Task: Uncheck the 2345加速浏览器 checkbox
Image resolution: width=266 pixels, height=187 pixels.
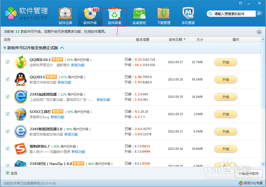Action: pos(8,96)
